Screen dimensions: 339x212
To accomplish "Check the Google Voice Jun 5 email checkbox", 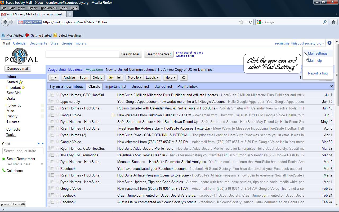I will coord(52,115).
